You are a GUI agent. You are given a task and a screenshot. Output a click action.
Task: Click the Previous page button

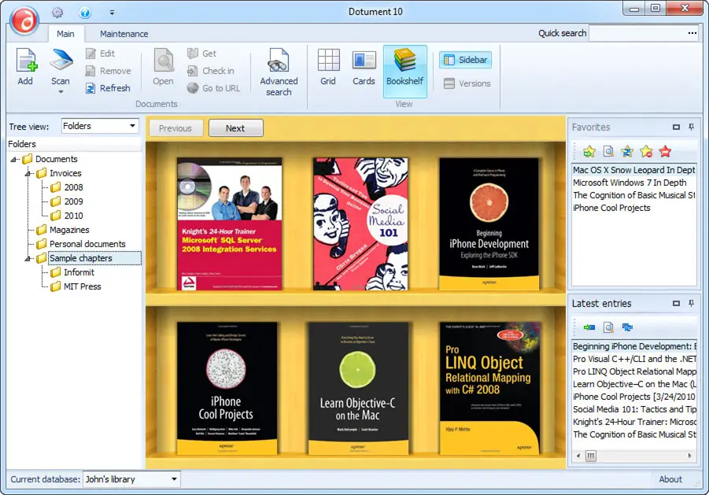(x=175, y=128)
